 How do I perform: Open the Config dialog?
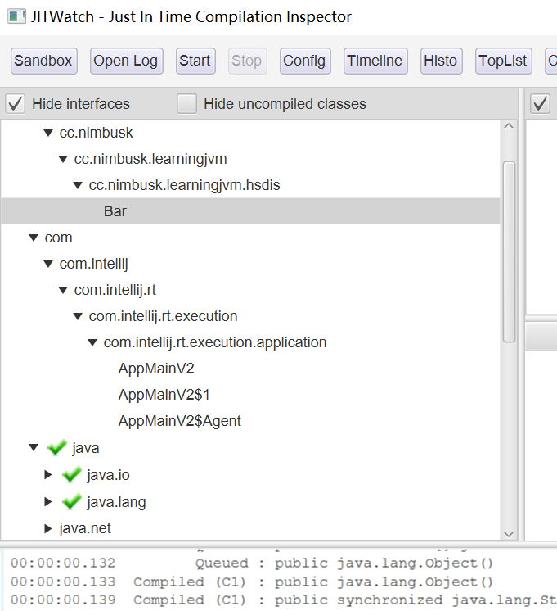click(x=304, y=61)
